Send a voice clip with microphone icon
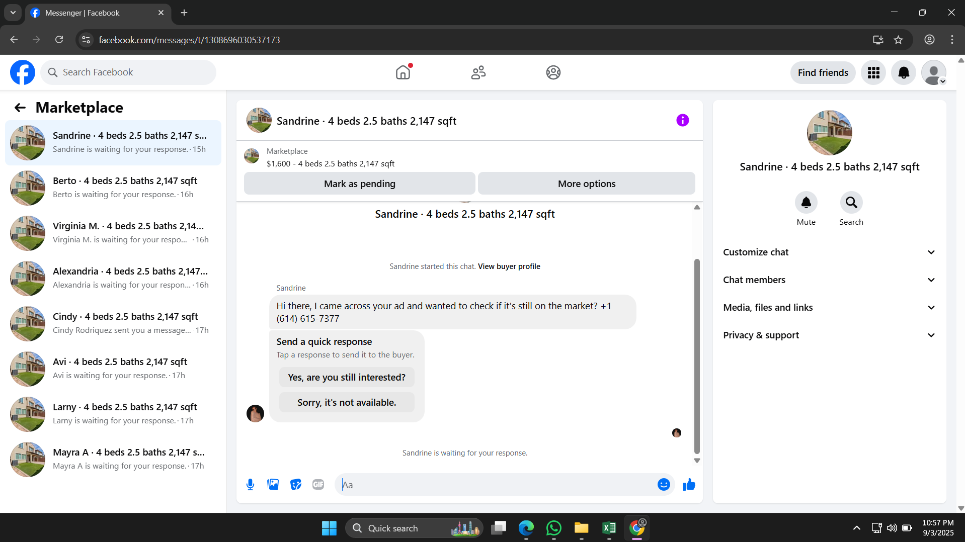 tap(250, 485)
